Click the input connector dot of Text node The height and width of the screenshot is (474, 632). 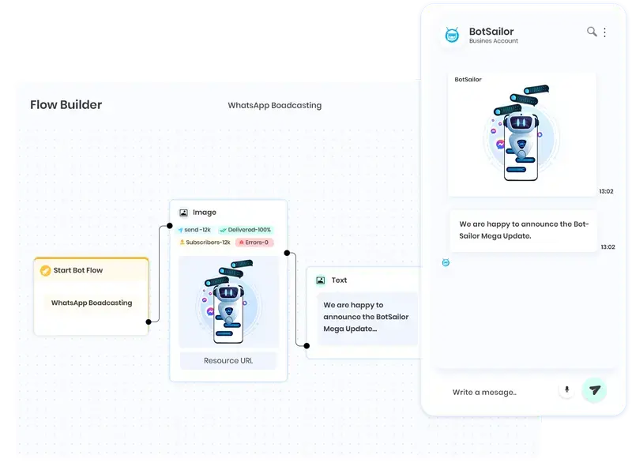(x=307, y=346)
